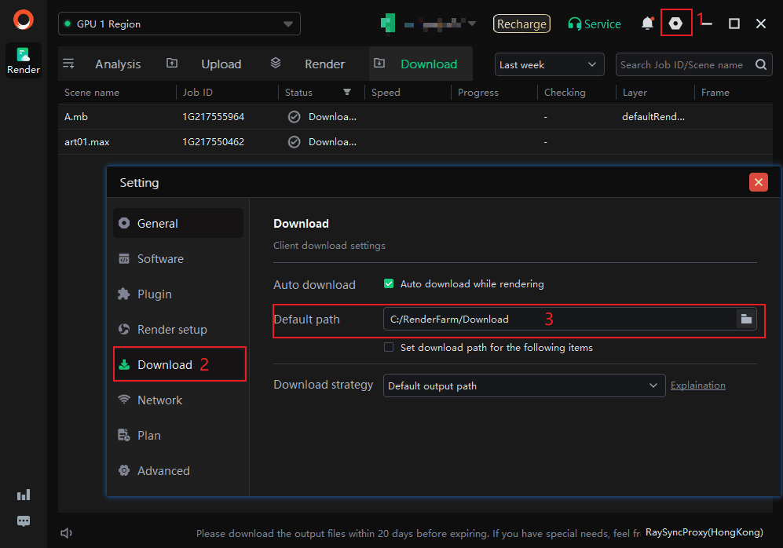Screen dimensions: 783x548
Task: Expand the GPU 1 Region dropdown
Action: point(179,24)
